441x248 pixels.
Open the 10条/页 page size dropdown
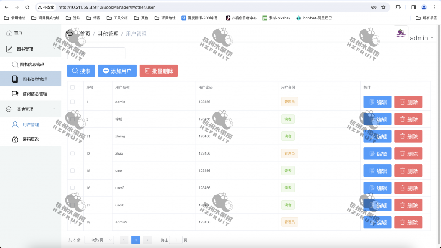click(99, 240)
